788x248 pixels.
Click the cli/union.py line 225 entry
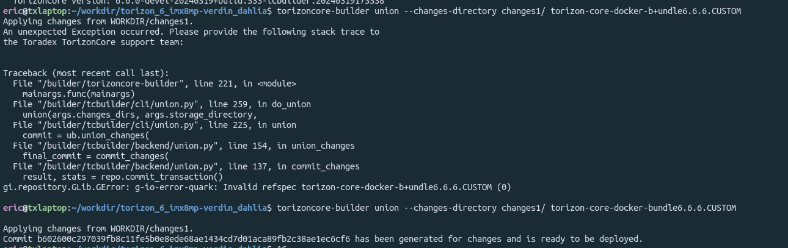click(155, 125)
